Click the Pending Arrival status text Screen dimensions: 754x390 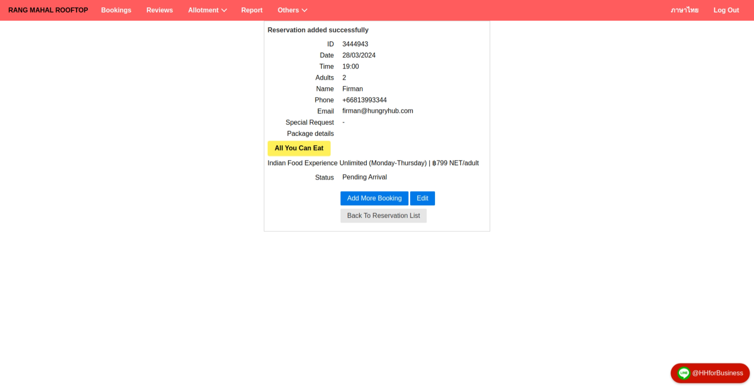pos(364,177)
